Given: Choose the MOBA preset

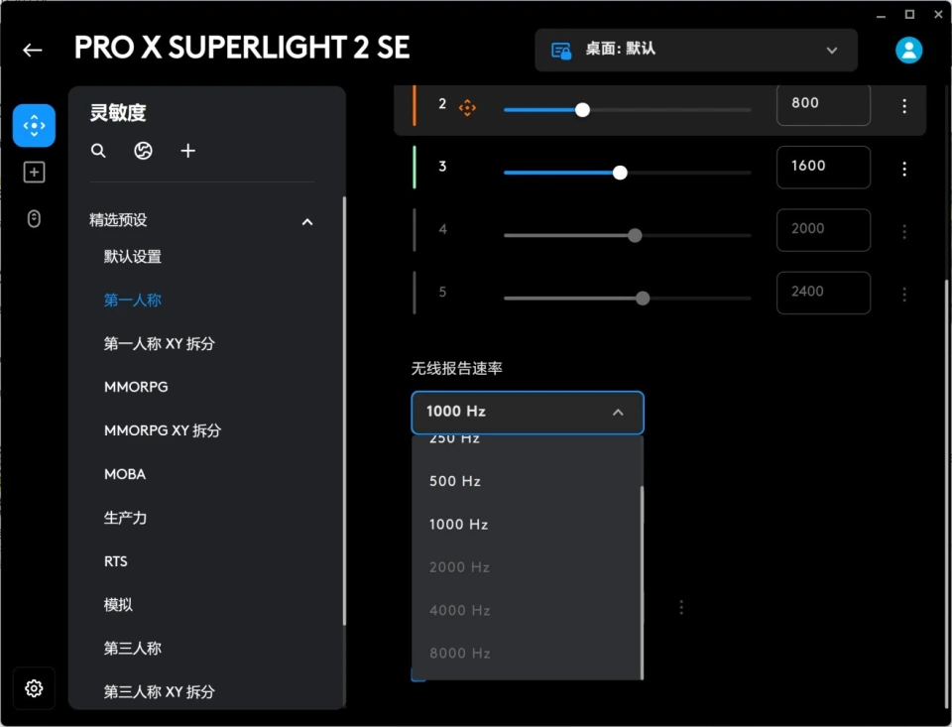Looking at the screenshot, I should point(125,474).
